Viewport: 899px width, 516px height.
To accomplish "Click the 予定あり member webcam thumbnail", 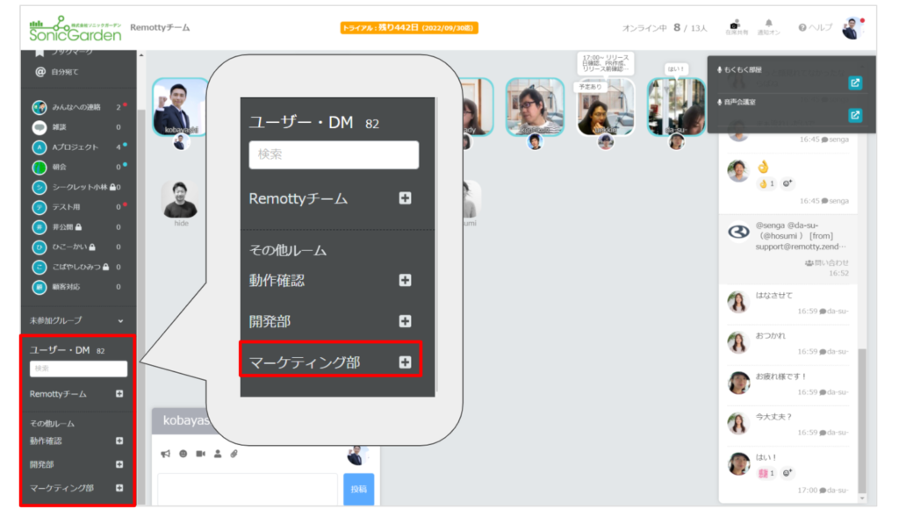I will click(x=606, y=107).
